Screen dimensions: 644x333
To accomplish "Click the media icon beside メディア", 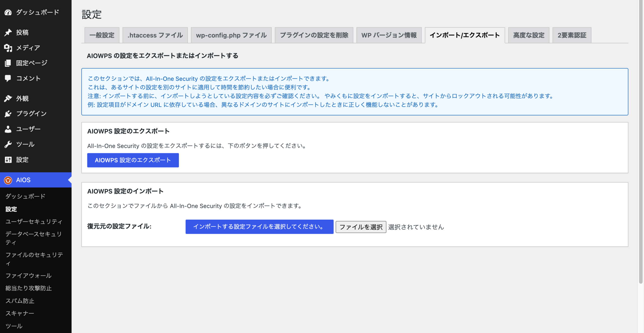I will pyautogui.click(x=8, y=48).
